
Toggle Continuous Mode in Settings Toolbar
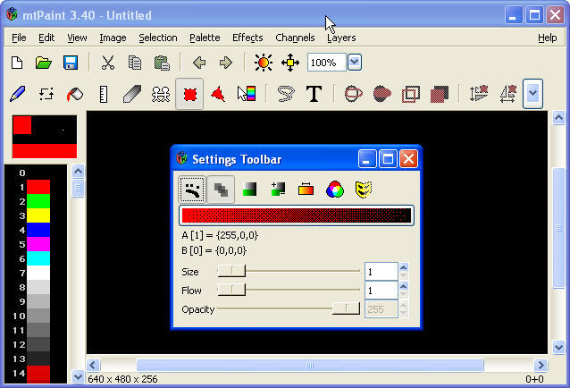192,190
